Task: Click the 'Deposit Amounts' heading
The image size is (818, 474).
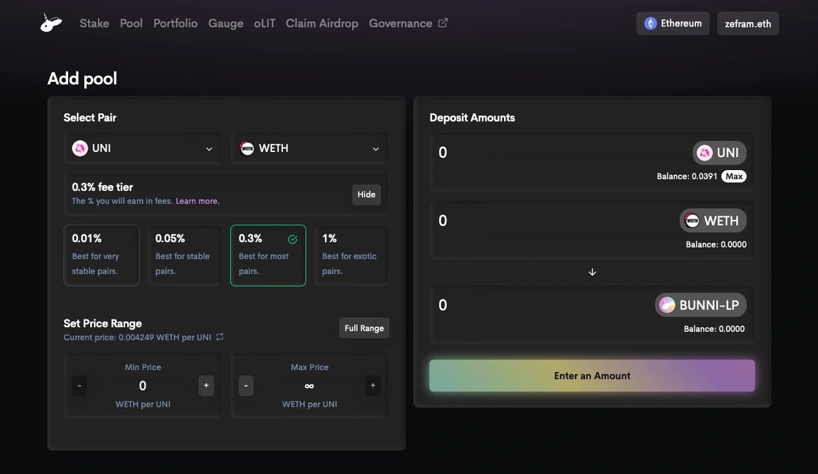Action: tap(472, 118)
